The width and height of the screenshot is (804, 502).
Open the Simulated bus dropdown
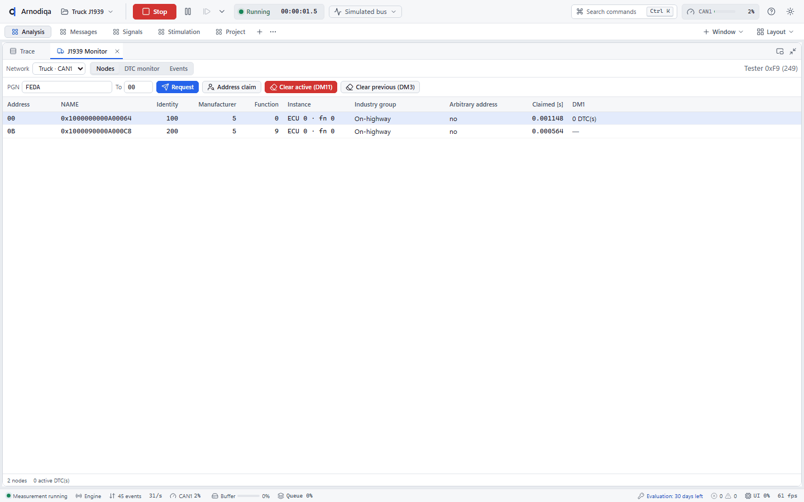tap(365, 12)
